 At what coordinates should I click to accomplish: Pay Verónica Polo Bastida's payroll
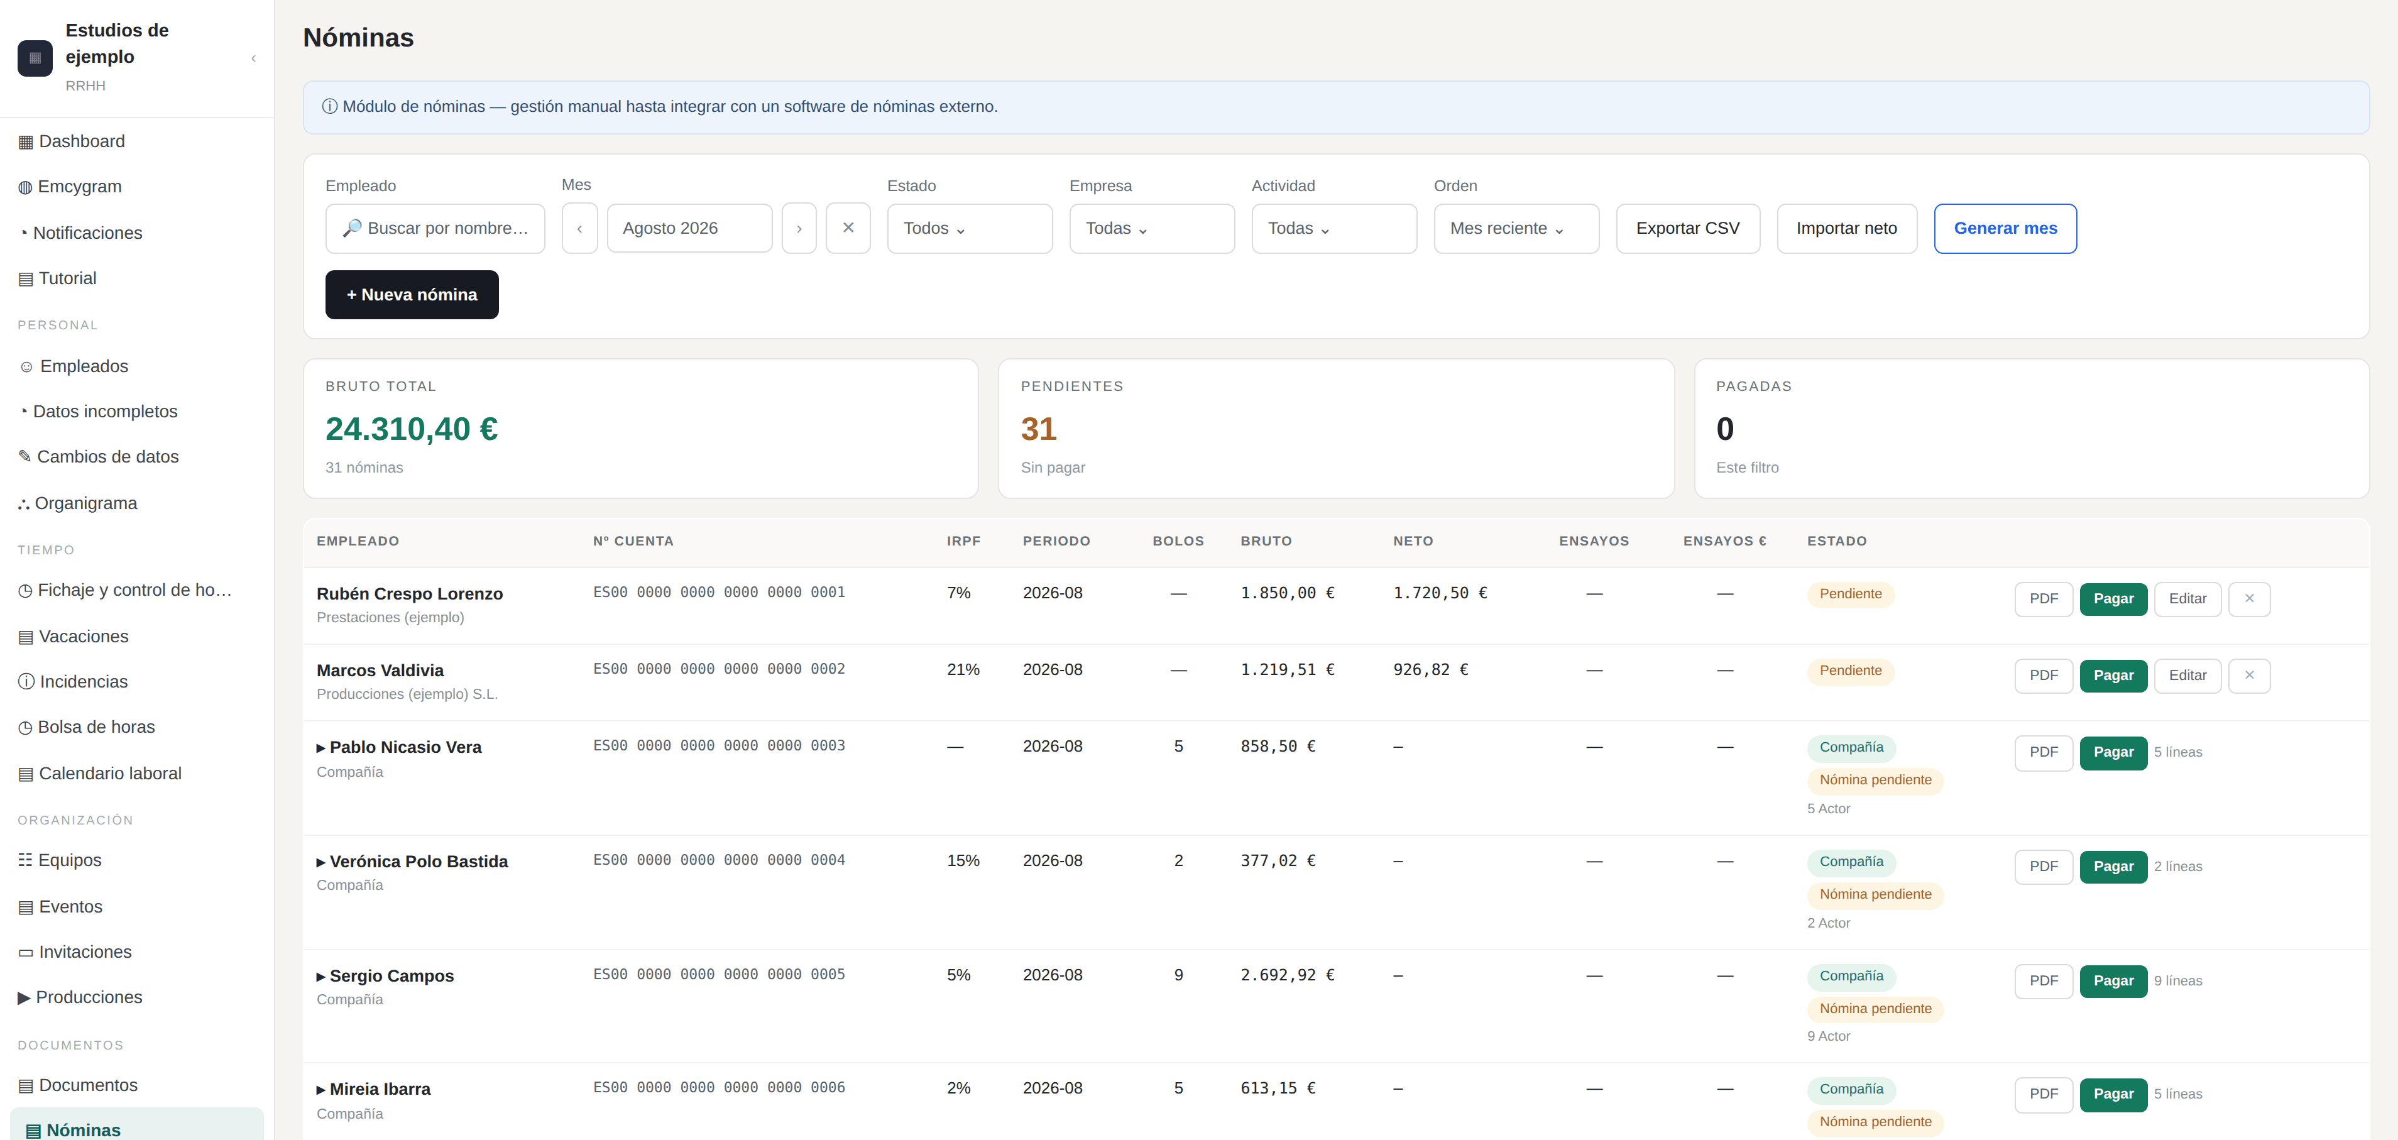[x=2113, y=867]
